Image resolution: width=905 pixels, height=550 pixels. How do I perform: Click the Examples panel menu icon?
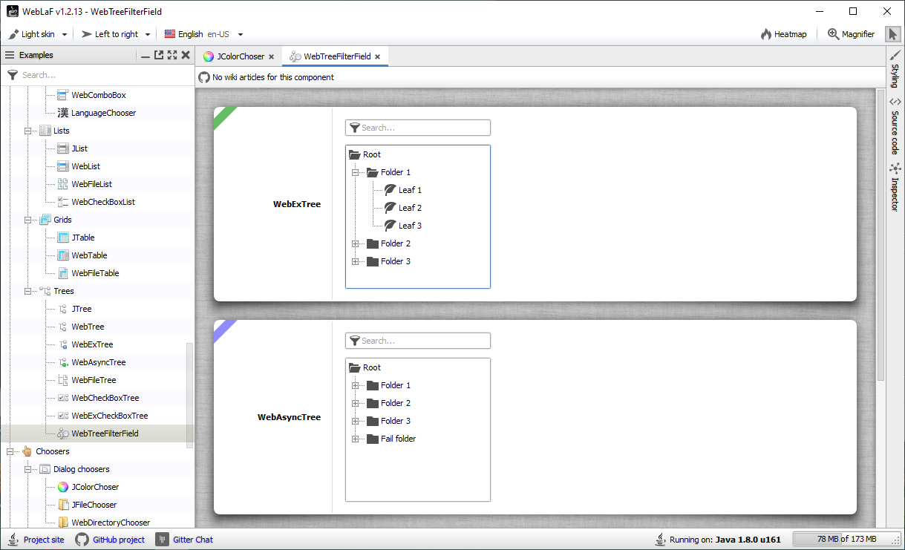pyautogui.click(x=10, y=55)
